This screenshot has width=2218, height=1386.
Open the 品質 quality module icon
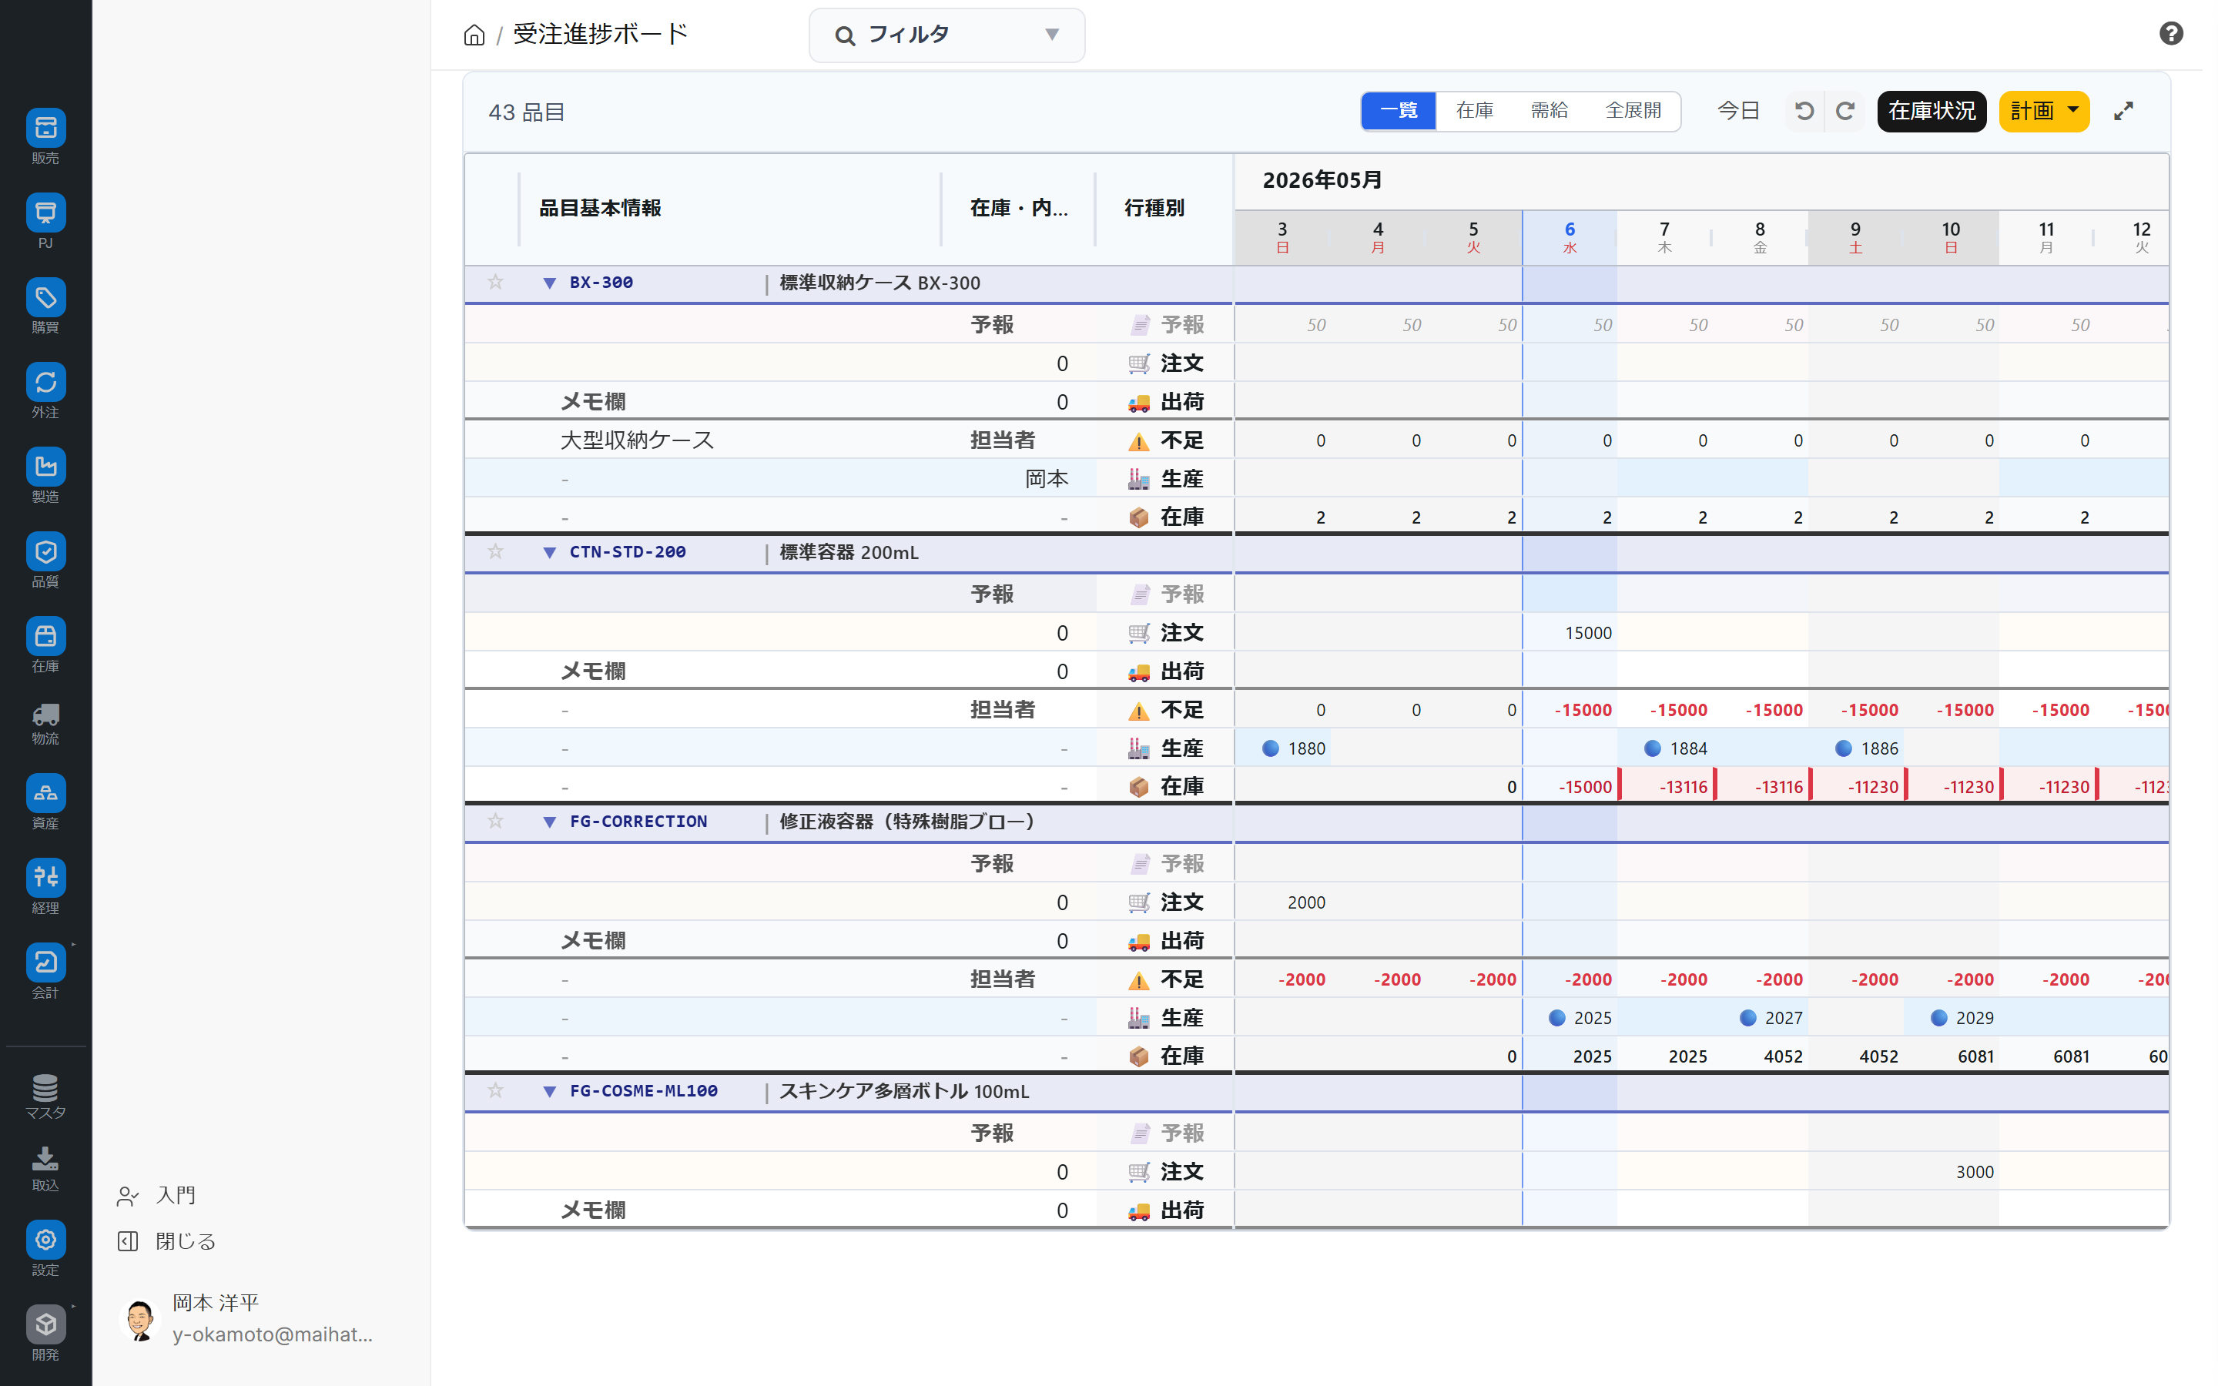(x=46, y=551)
